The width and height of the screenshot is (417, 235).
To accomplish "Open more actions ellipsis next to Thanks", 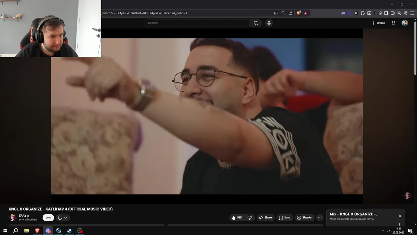I will [x=320, y=218].
